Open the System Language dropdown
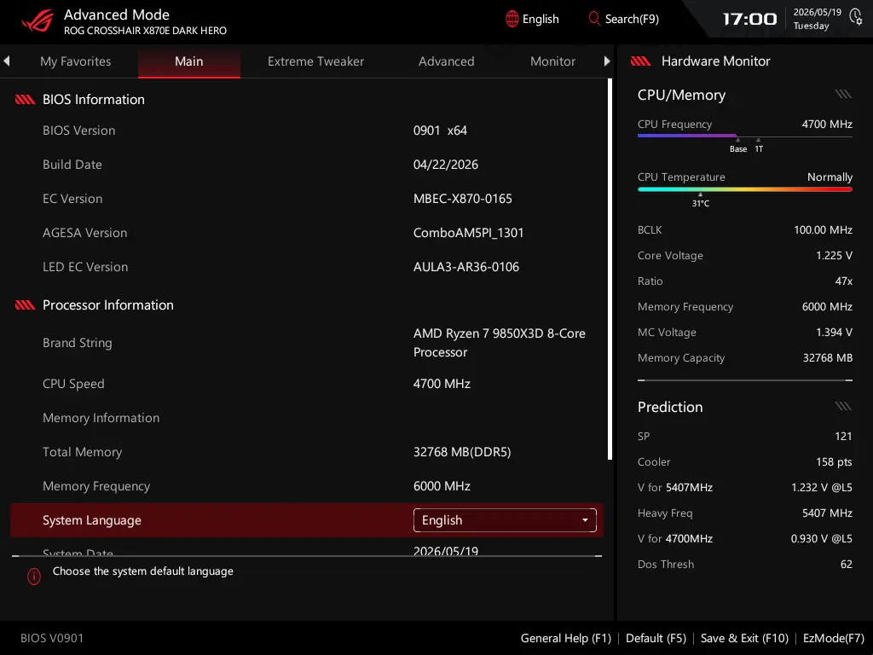 [505, 520]
